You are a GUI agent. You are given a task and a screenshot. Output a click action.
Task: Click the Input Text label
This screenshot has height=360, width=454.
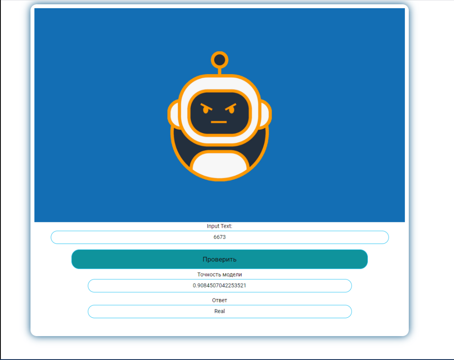tap(219, 226)
